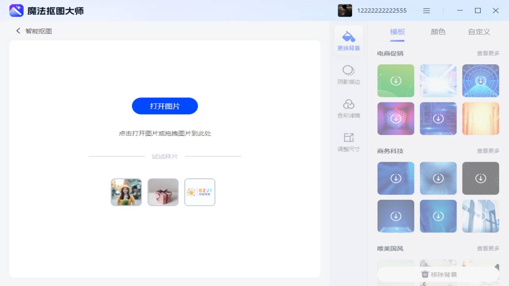509x286 pixels.
Task: Open the hamburger menu next to account name
Action: point(426,10)
